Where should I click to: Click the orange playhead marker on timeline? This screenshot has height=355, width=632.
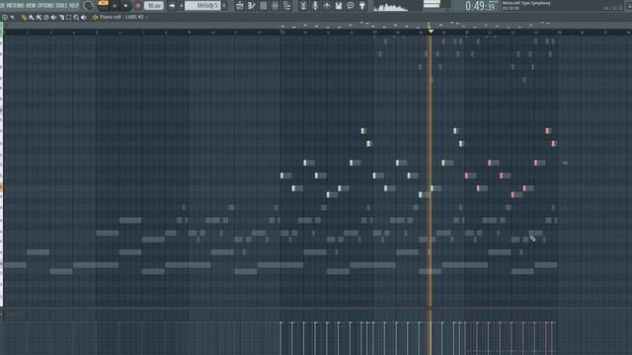[x=431, y=31]
